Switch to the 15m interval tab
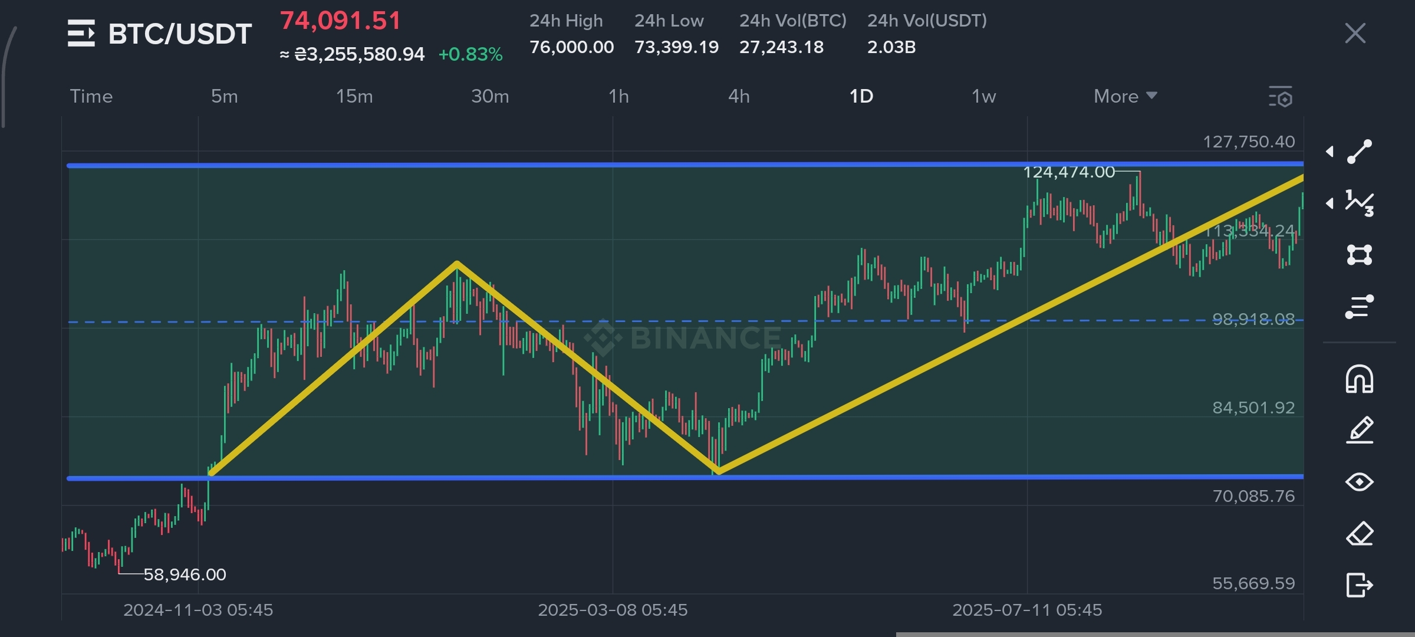 coord(354,96)
